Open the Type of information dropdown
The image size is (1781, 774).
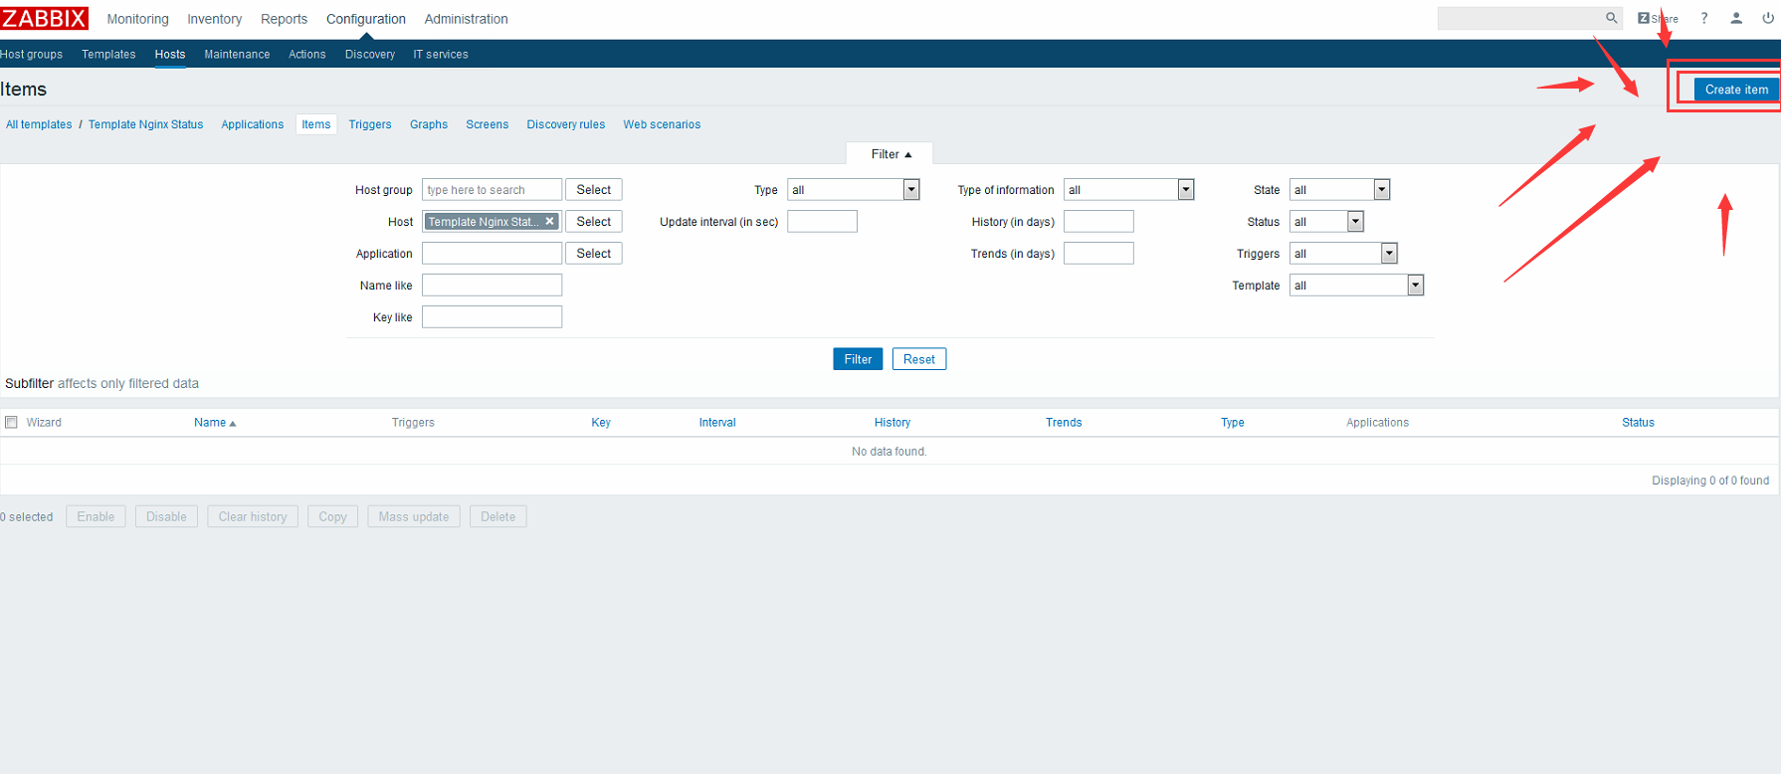click(x=1128, y=189)
